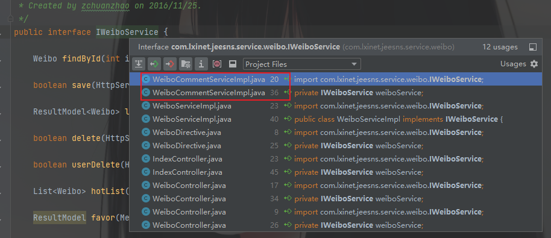Image resolution: width=551 pixels, height=238 pixels.
Task: Click userDelete method name in editor
Action: (96, 164)
